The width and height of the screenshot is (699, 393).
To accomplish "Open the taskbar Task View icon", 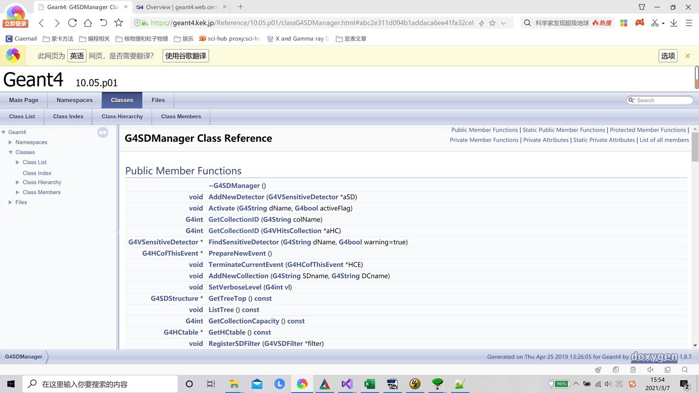I will (x=211, y=384).
